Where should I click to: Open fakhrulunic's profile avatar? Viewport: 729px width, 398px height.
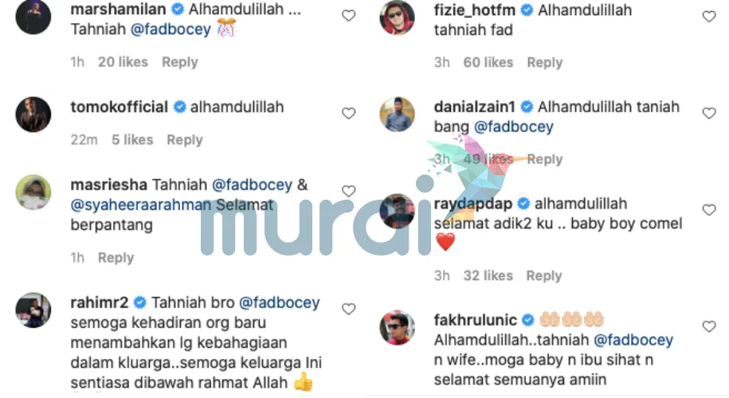pyautogui.click(x=398, y=327)
